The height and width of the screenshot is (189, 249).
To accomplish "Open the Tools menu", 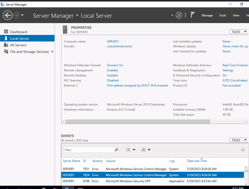I will (x=222, y=15).
